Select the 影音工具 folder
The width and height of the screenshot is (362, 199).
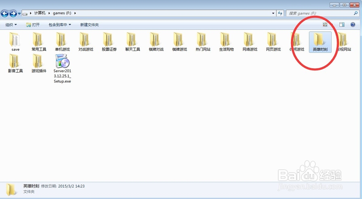tap(15, 63)
